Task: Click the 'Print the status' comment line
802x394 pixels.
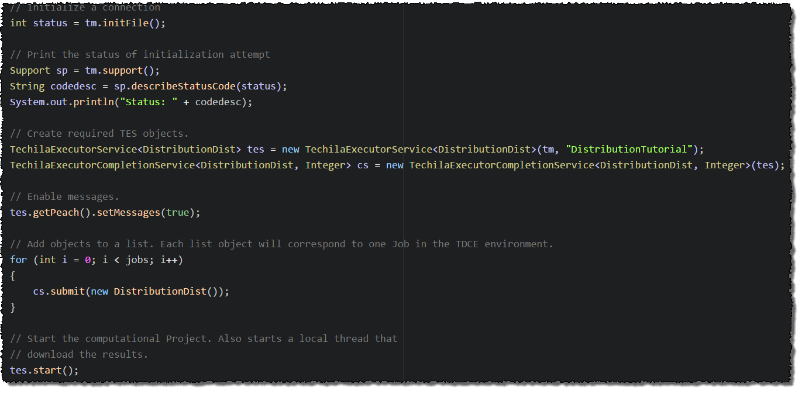Action: pos(140,54)
